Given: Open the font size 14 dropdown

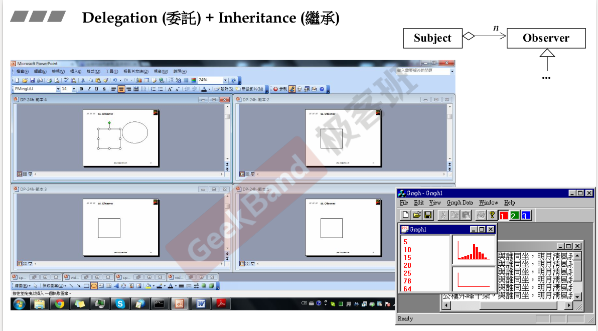Looking at the screenshot, I should [74, 89].
